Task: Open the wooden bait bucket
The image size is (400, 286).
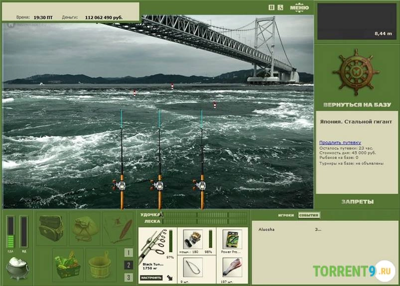Action: click(x=101, y=264)
